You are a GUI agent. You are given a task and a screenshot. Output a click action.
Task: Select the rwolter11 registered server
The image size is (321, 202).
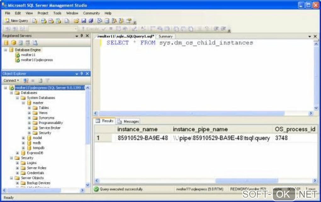point(28,55)
